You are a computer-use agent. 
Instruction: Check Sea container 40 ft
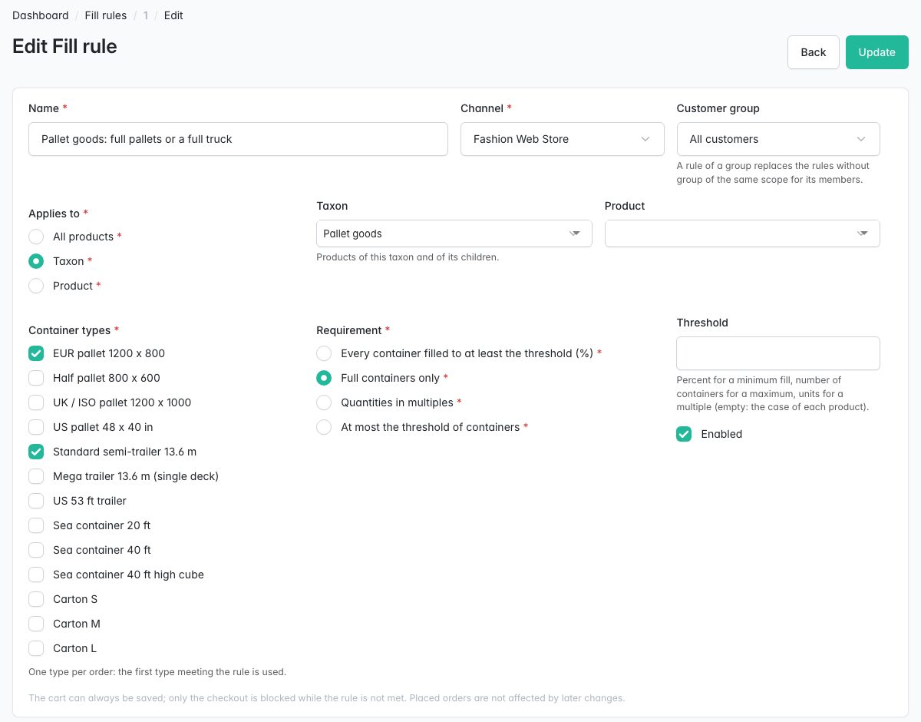(x=36, y=550)
